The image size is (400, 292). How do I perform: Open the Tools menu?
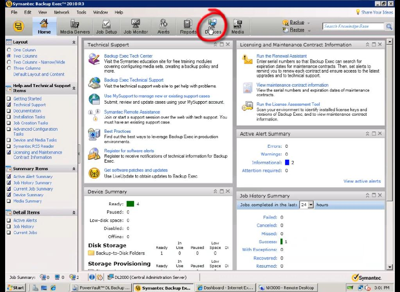coord(81,12)
